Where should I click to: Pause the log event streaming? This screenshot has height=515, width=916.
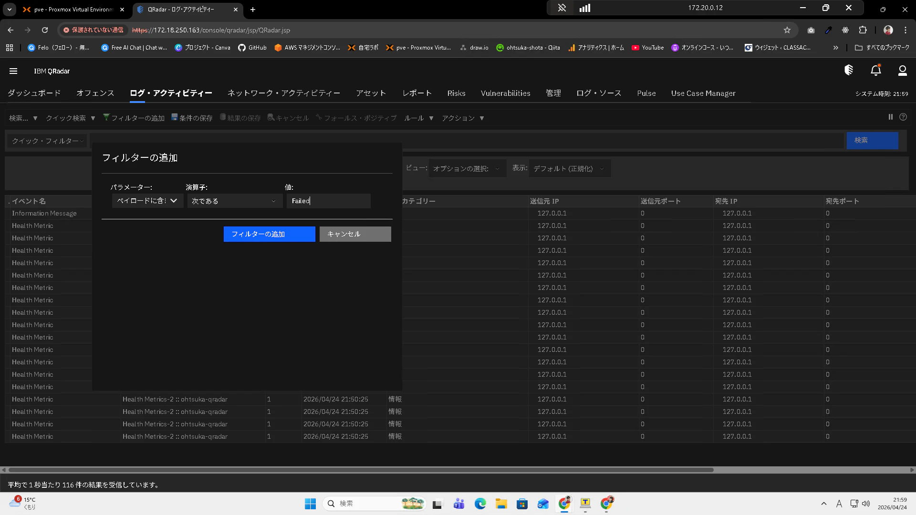coord(890,117)
